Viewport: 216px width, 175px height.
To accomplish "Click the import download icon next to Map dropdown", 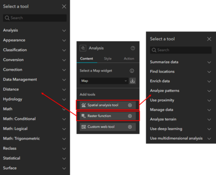I will click(x=132, y=81).
